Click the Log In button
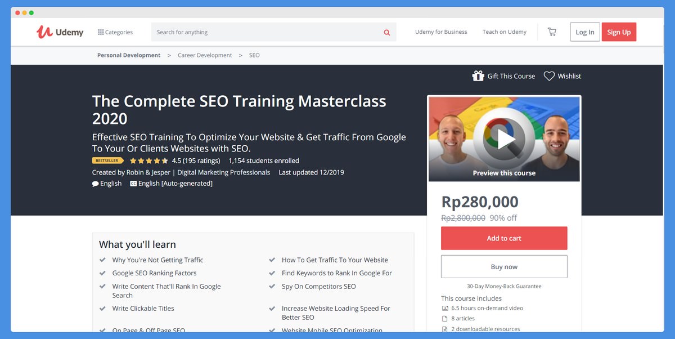Viewport: 675px width, 339px height. 585,32
